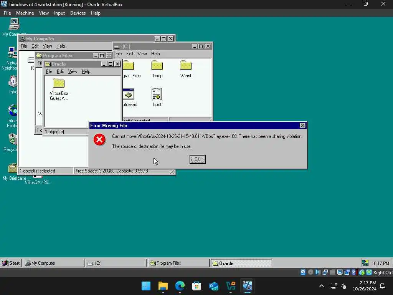This screenshot has height=295, width=393.
Task: Select the Program Files folder icon in (C:)
Action: (x=129, y=65)
